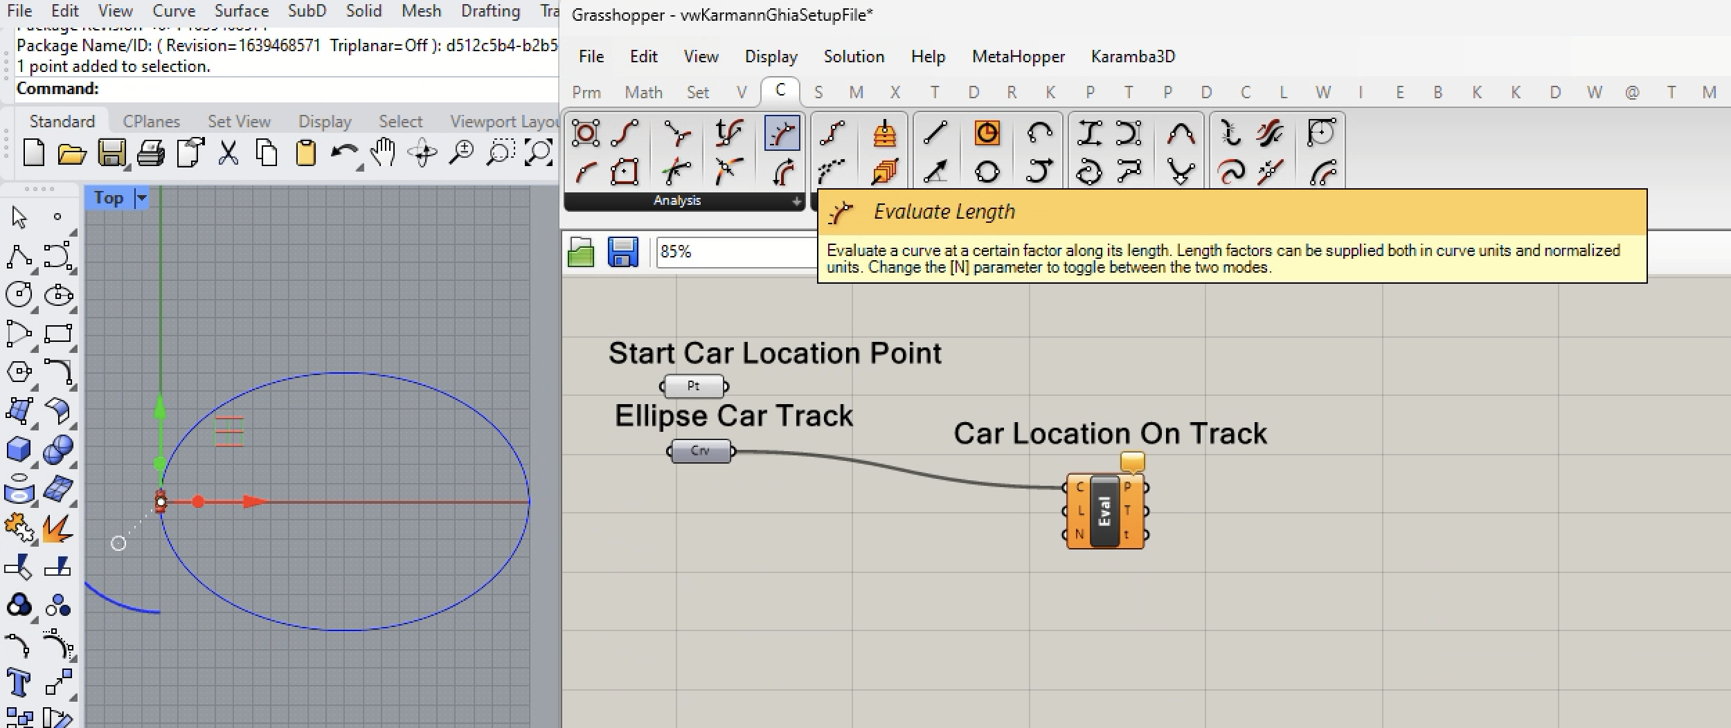The image size is (1731, 728).
Task: Click the Control Polygon component icon
Action: click(586, 133)
